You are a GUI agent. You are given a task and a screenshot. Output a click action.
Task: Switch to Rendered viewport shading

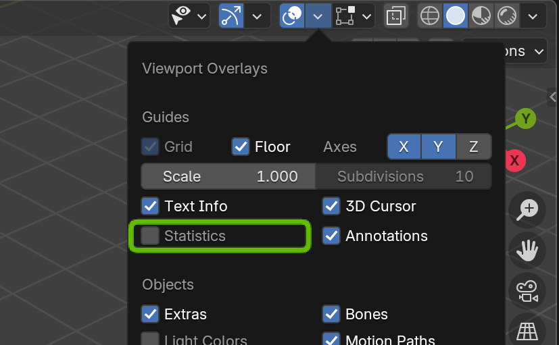tap(506, 16)
